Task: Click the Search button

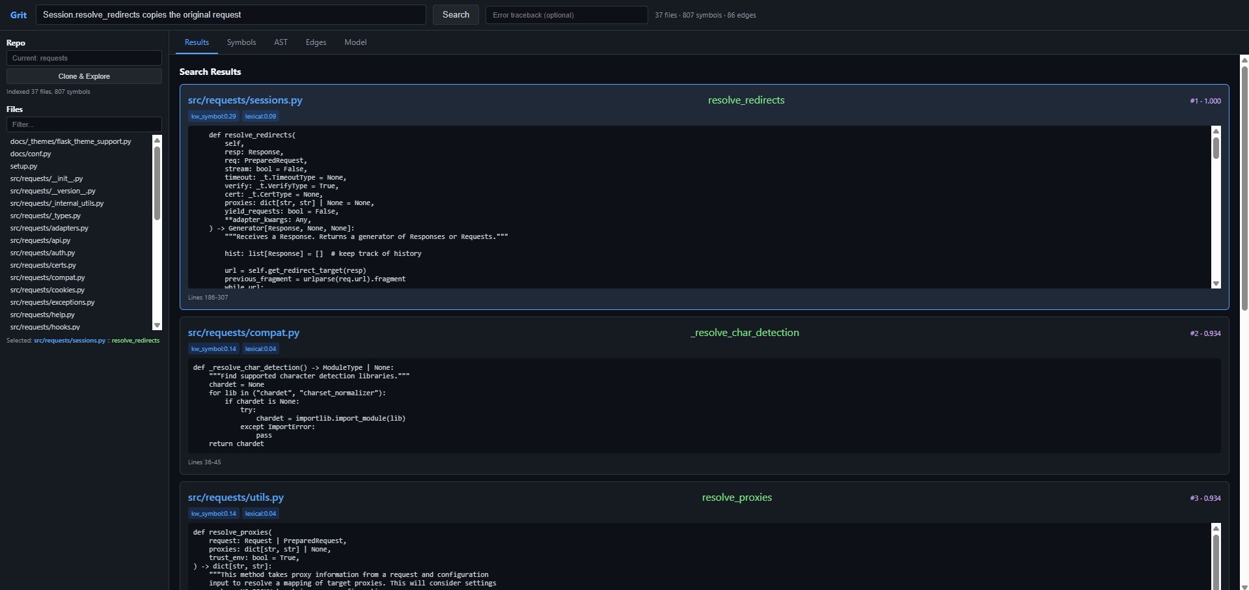Action: (x=456, y=14)
